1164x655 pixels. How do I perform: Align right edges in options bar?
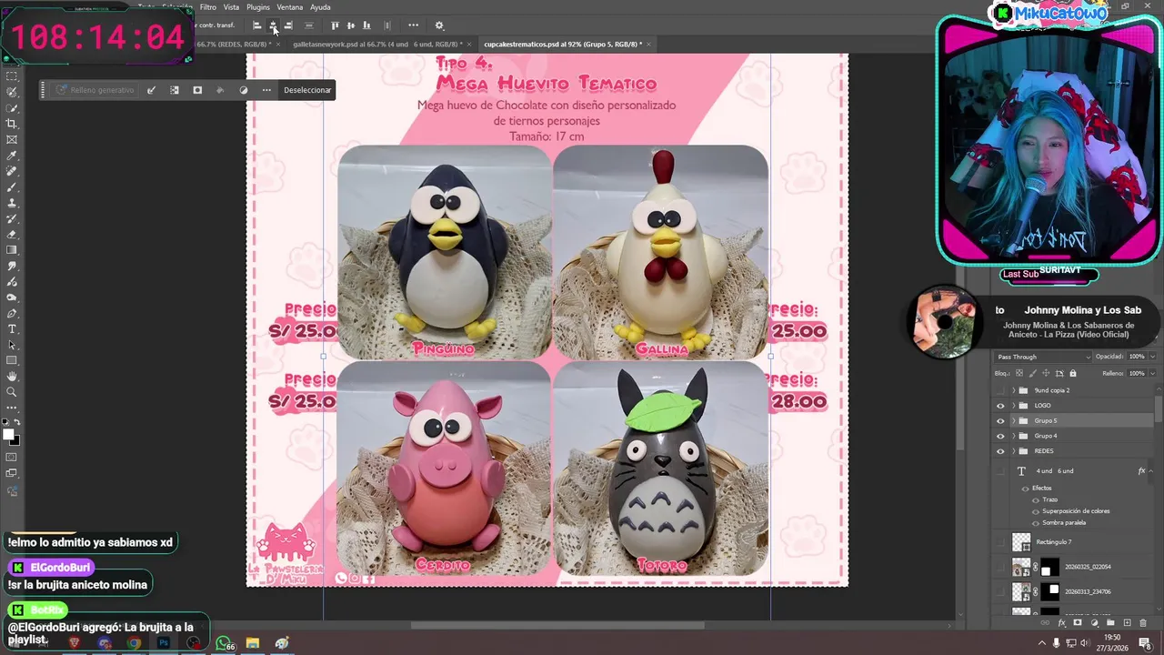(288, 25)
